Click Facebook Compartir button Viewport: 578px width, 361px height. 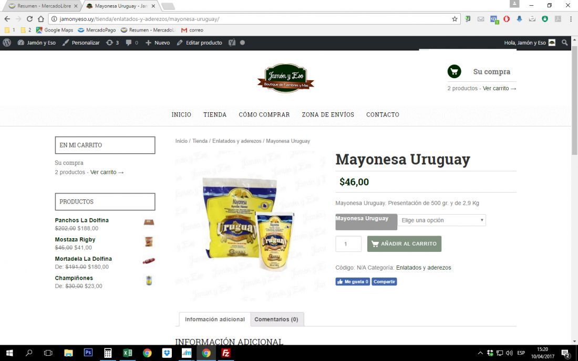pyautogui.click(x=384, y=282)
